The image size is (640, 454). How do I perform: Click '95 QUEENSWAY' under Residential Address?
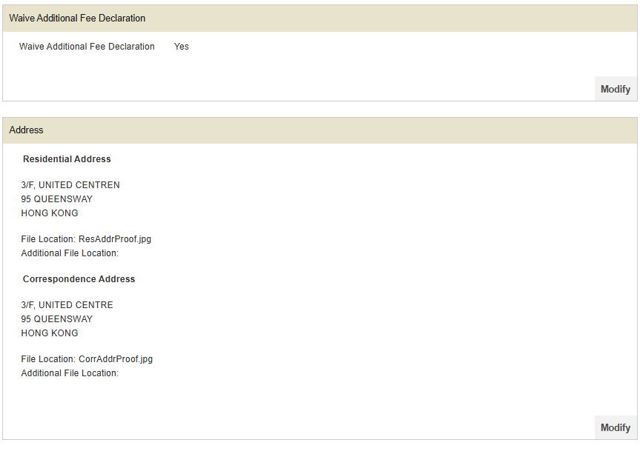pos(57,199)
